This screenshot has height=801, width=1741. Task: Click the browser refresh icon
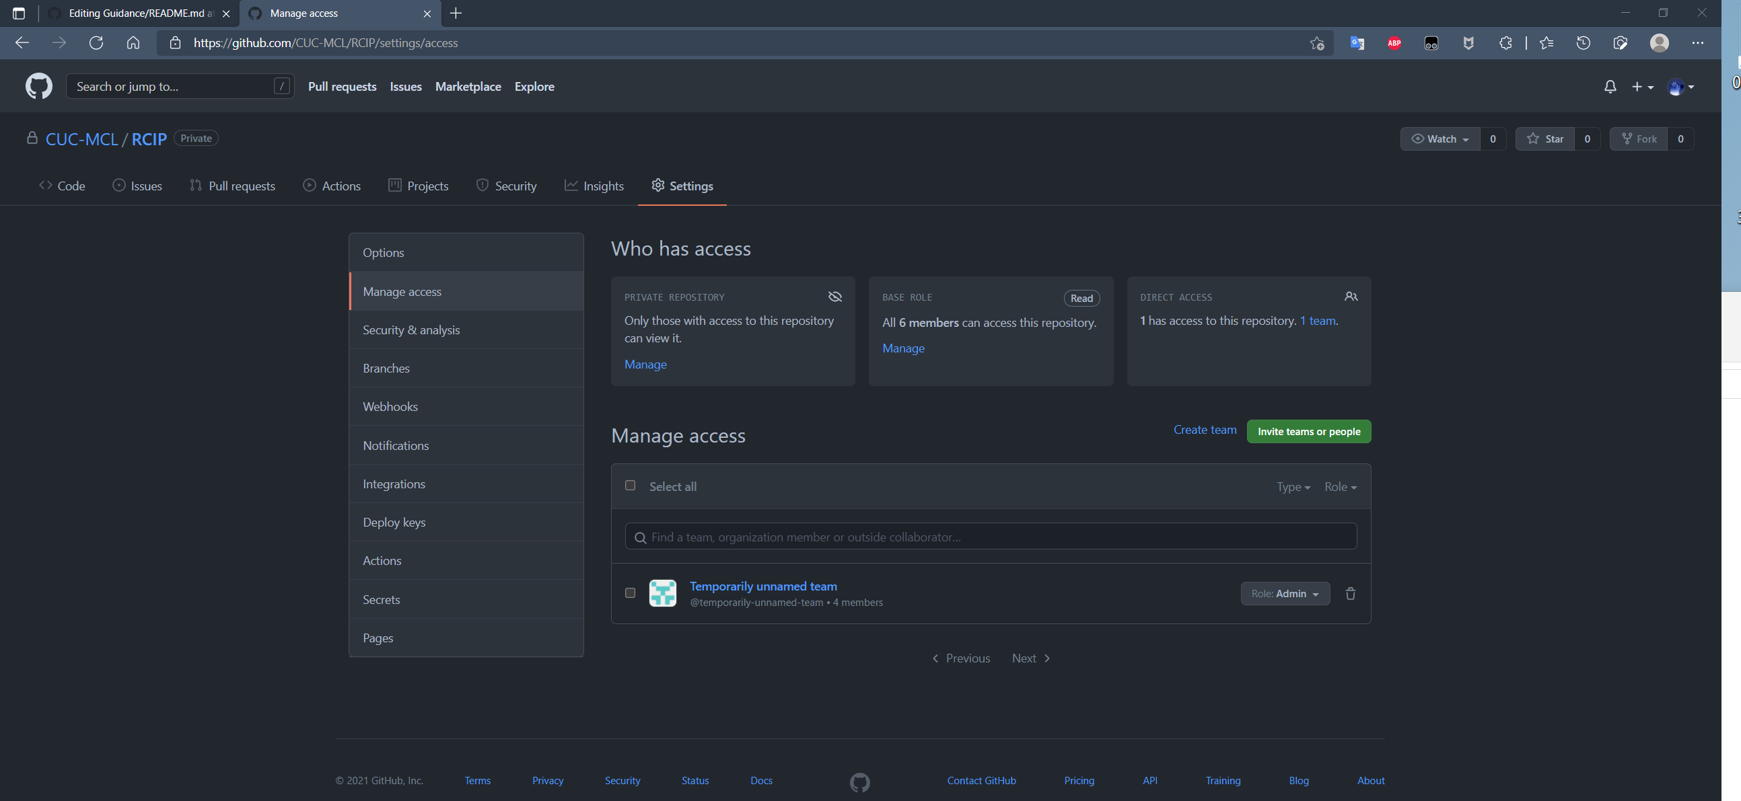tap(96, 43)
